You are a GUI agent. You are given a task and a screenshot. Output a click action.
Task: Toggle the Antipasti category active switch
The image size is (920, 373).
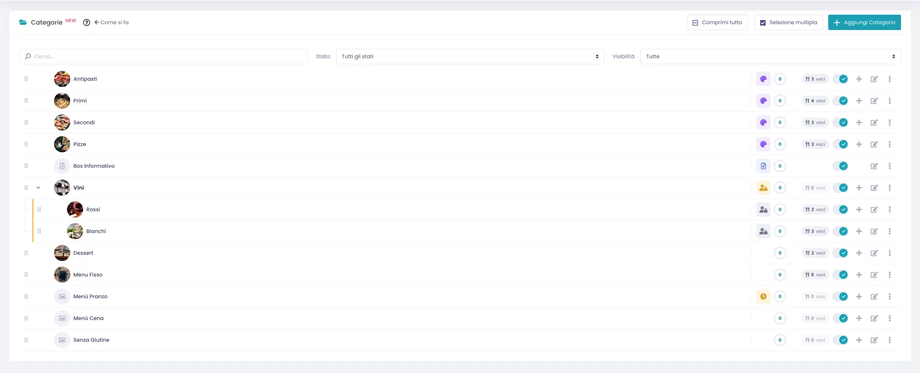tap(840, 79)
